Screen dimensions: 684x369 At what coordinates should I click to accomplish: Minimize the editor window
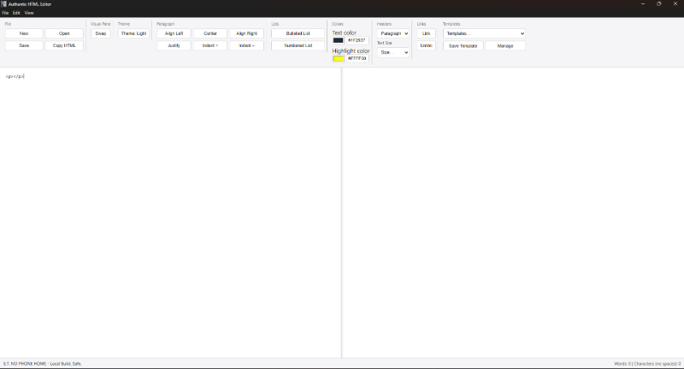(643, 4)
